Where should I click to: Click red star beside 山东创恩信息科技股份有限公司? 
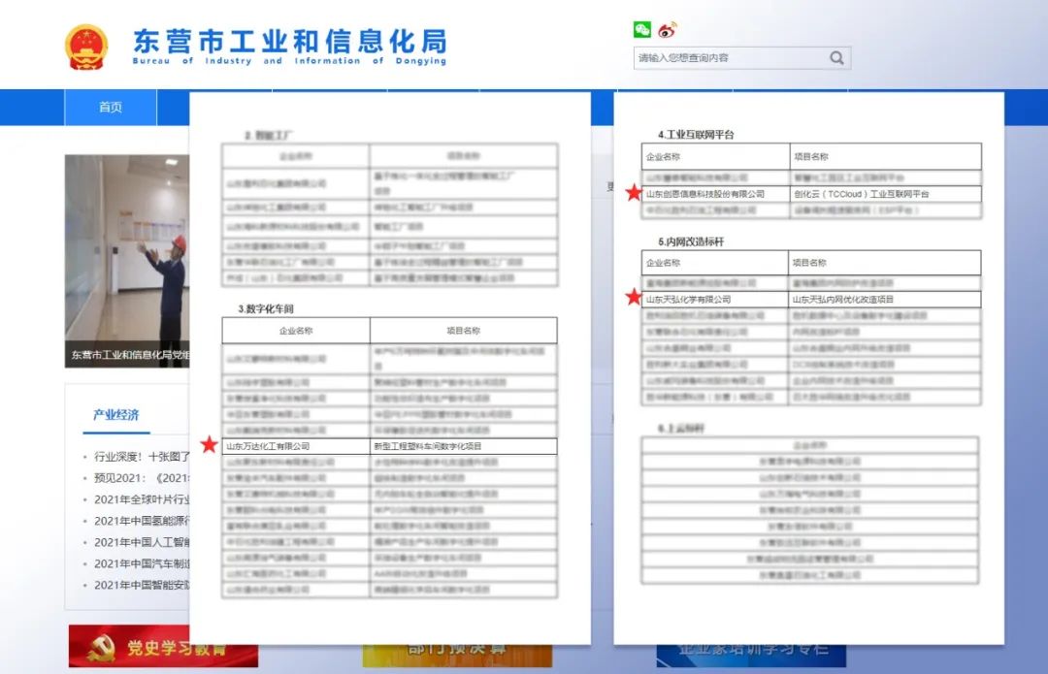tap(634, 194)
